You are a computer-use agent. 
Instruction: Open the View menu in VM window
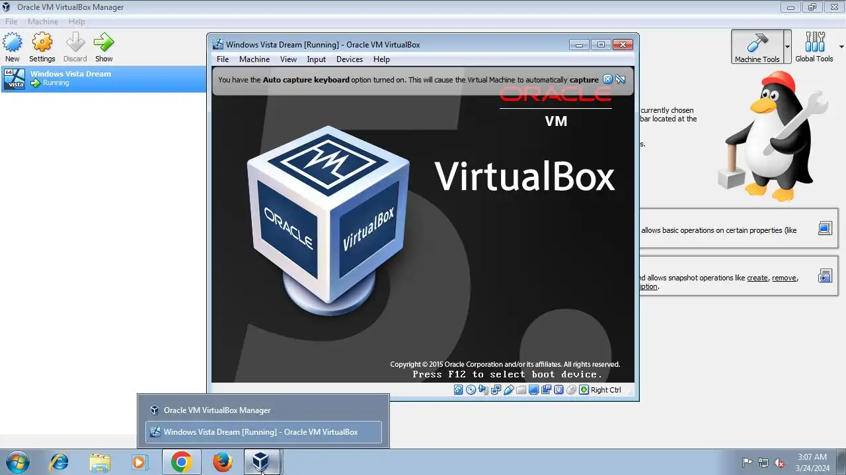(x=288, y=59)
